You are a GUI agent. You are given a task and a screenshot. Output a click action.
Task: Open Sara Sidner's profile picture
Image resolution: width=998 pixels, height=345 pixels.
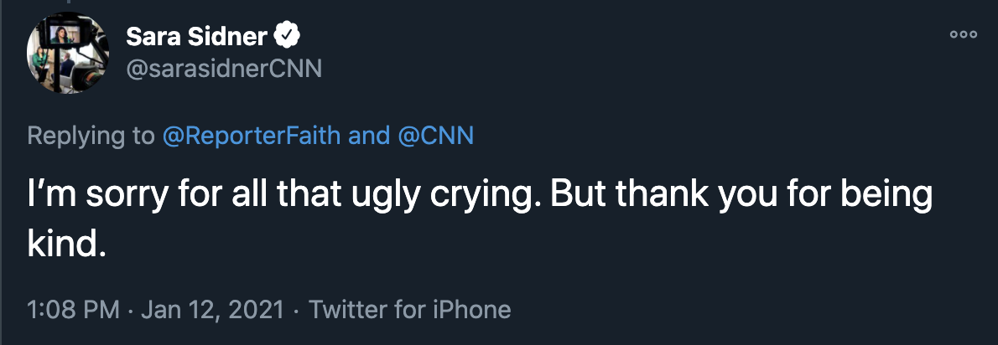[x=67, y=53]
